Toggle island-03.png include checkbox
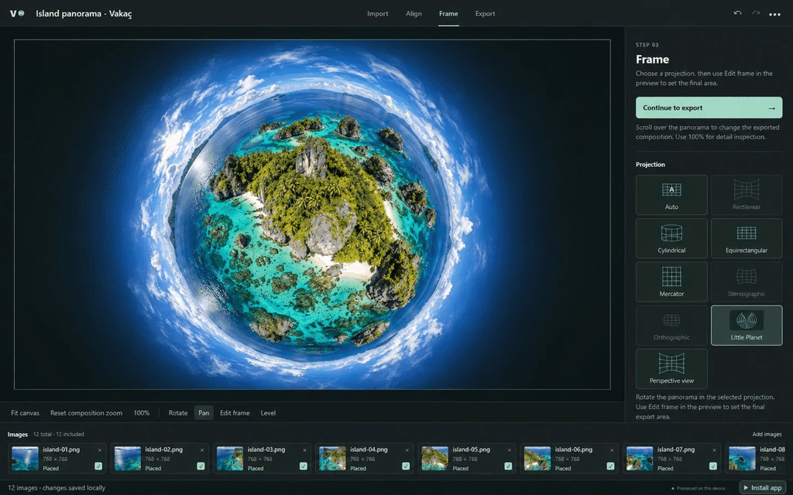The height and width of the screenshot is (495, 793). (x=303, y=466)
